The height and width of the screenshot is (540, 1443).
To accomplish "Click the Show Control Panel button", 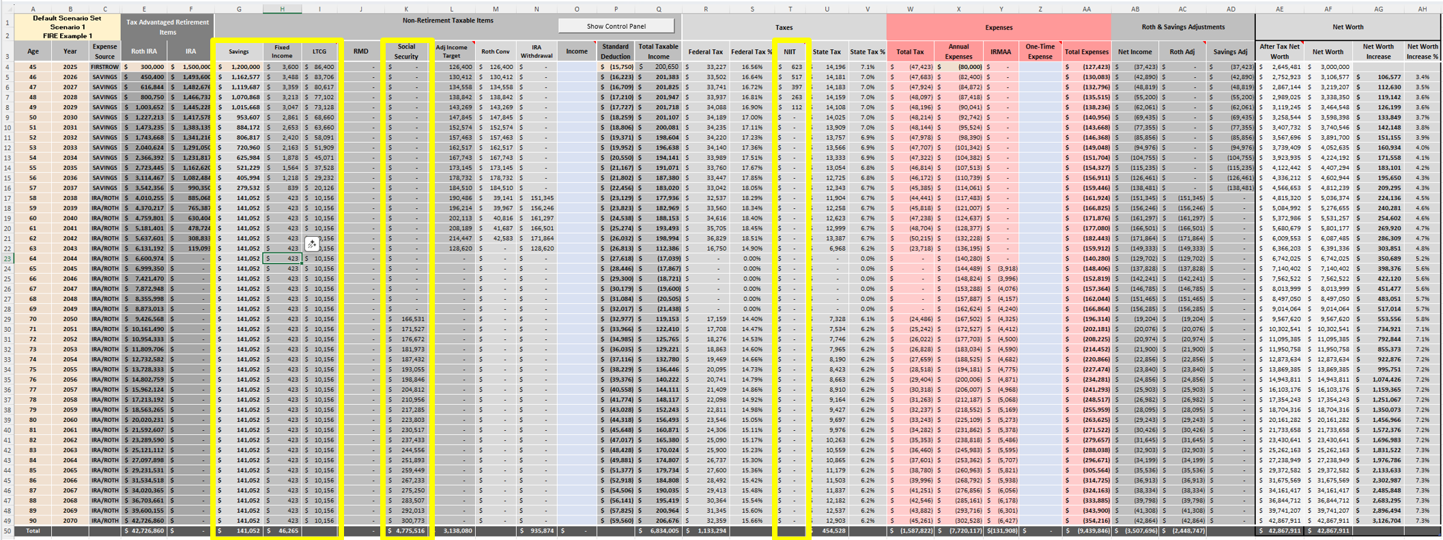I will point(616,26).
